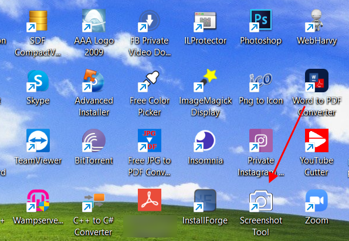
Task: Click the FB Private Video Downloader icon
Action: click(x=149, y=21)
